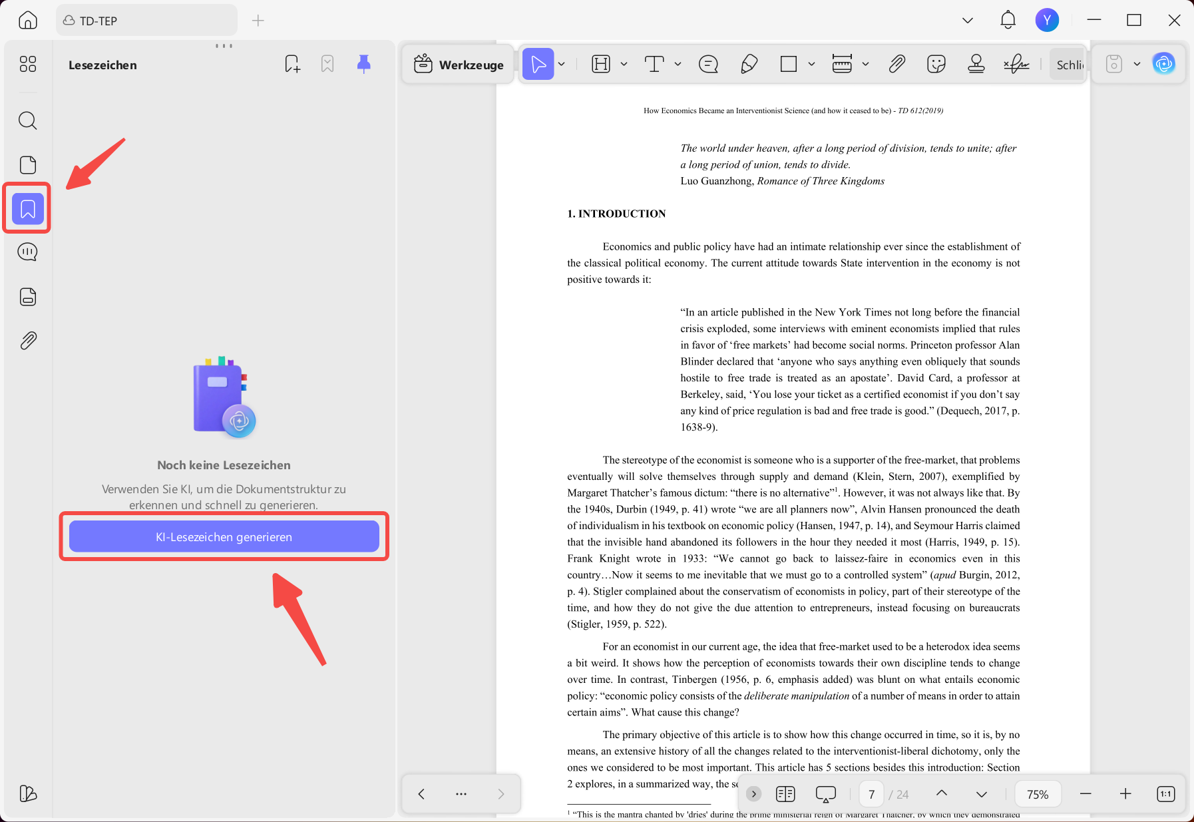This screenshot has height=822, width=1194.
Task: Add a comment with the comment tool
Action: coord(708,64)
